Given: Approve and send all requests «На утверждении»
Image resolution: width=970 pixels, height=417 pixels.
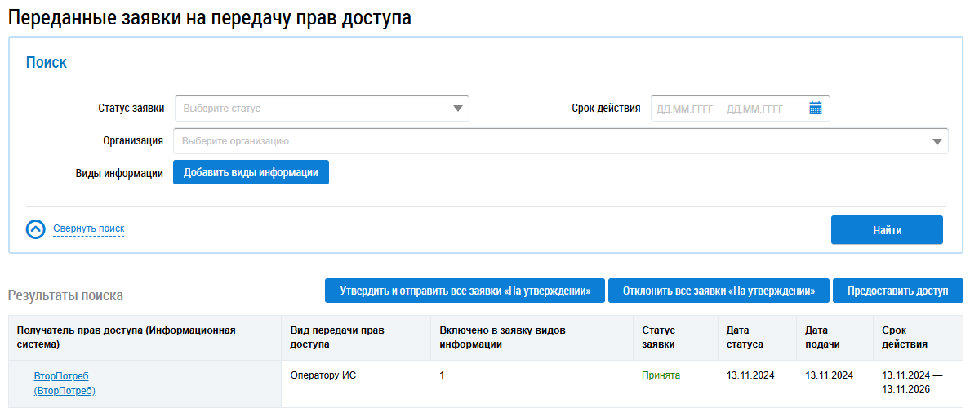Looking at the screenshot, I should click(464, 291).
